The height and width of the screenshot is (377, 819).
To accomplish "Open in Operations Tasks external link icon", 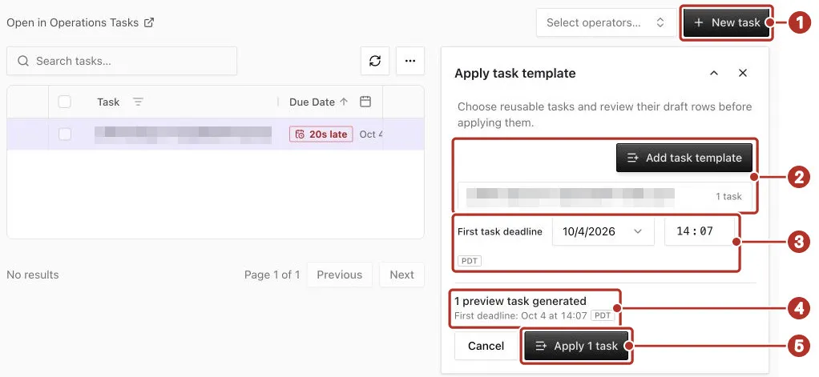I will [149, 22].
